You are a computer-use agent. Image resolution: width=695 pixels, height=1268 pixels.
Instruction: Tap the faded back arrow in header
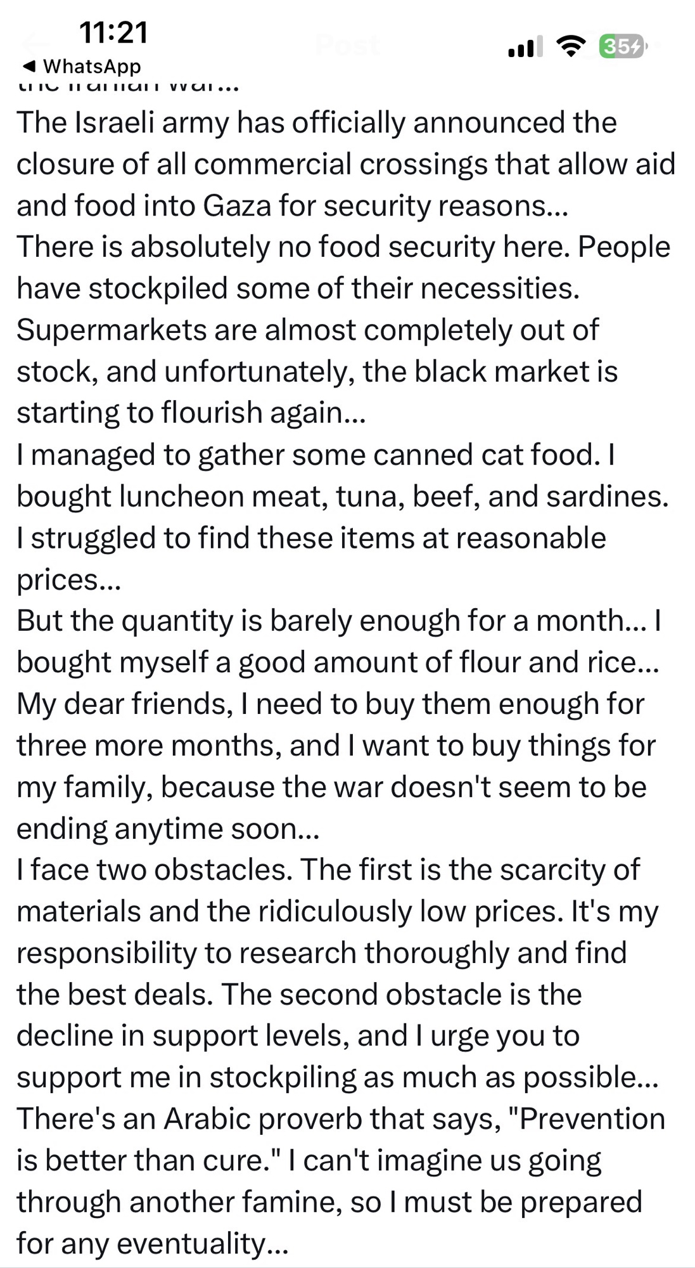click(x=35, y=44)
